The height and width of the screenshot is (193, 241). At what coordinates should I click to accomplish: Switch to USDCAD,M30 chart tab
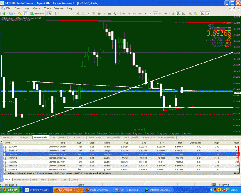[24, 137]
